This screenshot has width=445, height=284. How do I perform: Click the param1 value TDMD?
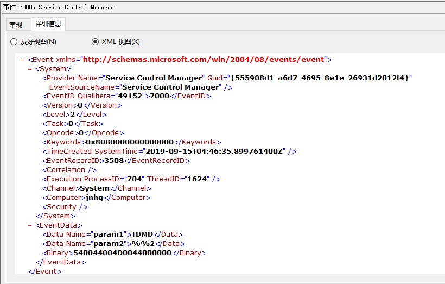coord(142,234)
